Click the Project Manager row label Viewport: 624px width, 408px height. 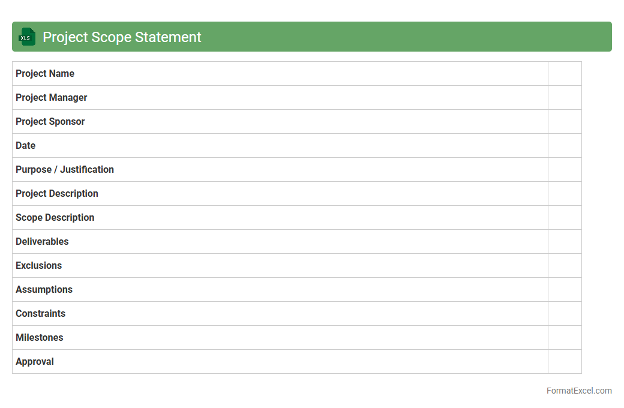click(x=52, y=98)
